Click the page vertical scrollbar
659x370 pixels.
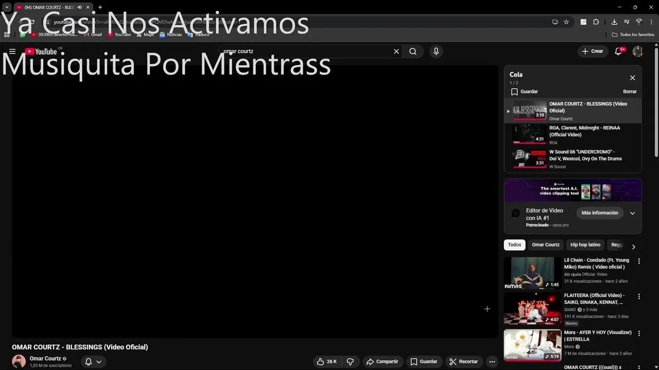tap(656, 103)
